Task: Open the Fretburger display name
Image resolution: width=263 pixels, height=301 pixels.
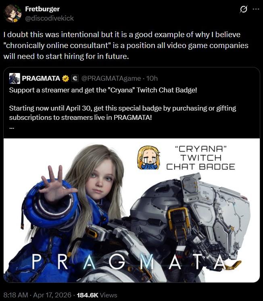Action: [x=42, y=9]
